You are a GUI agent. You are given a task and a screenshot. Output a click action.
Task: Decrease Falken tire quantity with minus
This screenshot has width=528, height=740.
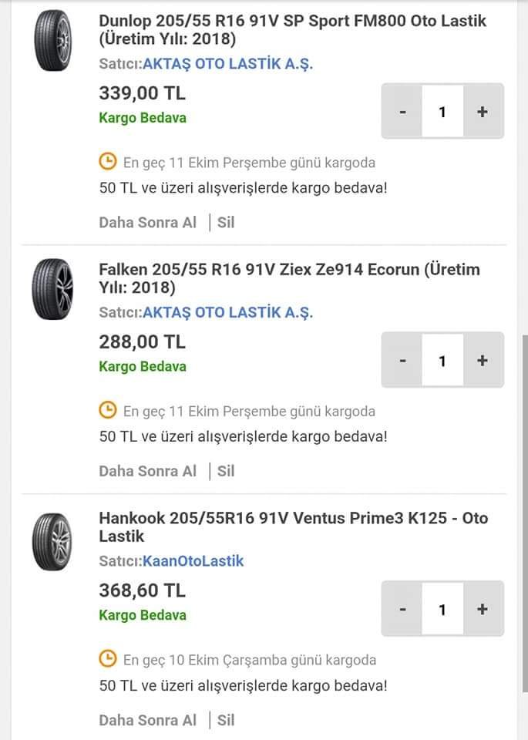point(402,360)
